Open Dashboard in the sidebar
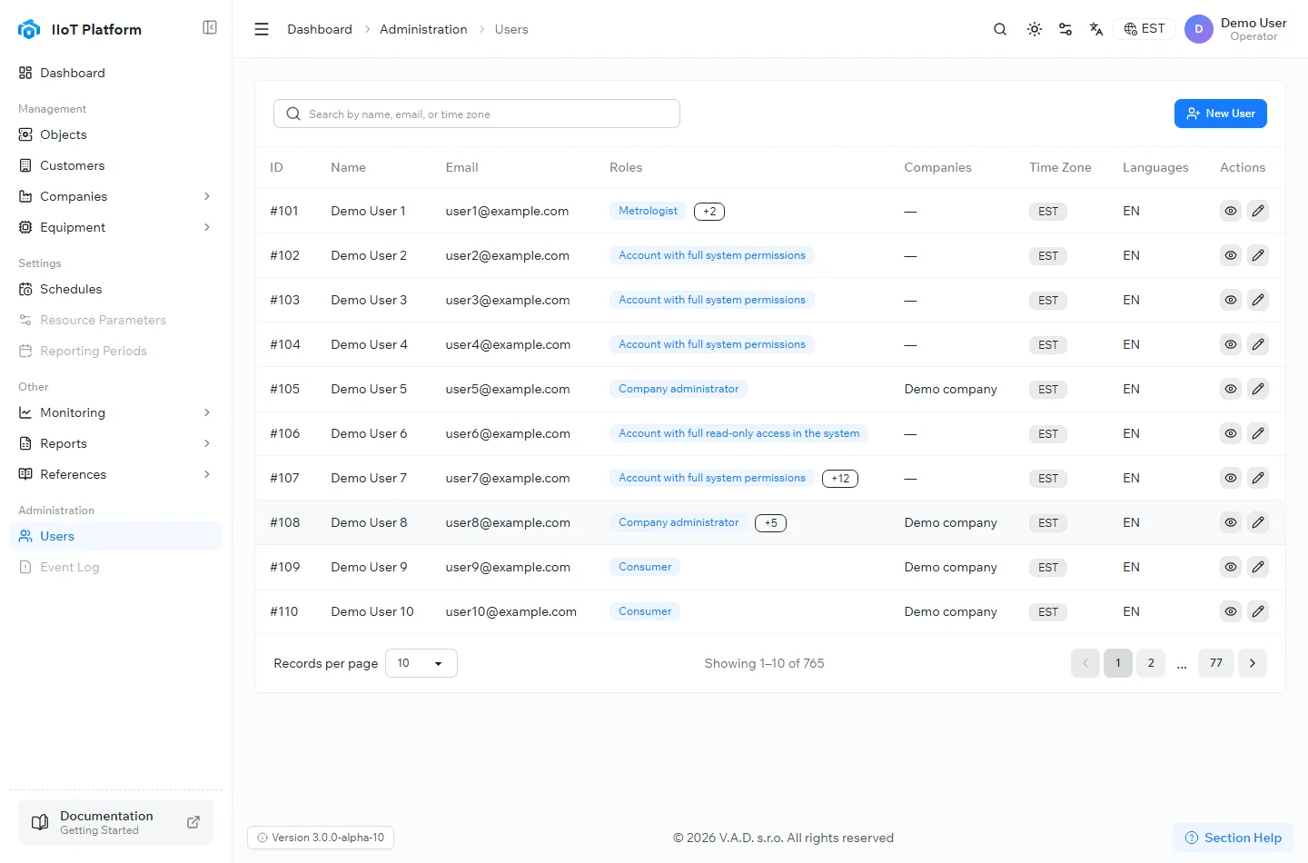Viewport: 1308px width, 863px height. [x=115, y=73]
